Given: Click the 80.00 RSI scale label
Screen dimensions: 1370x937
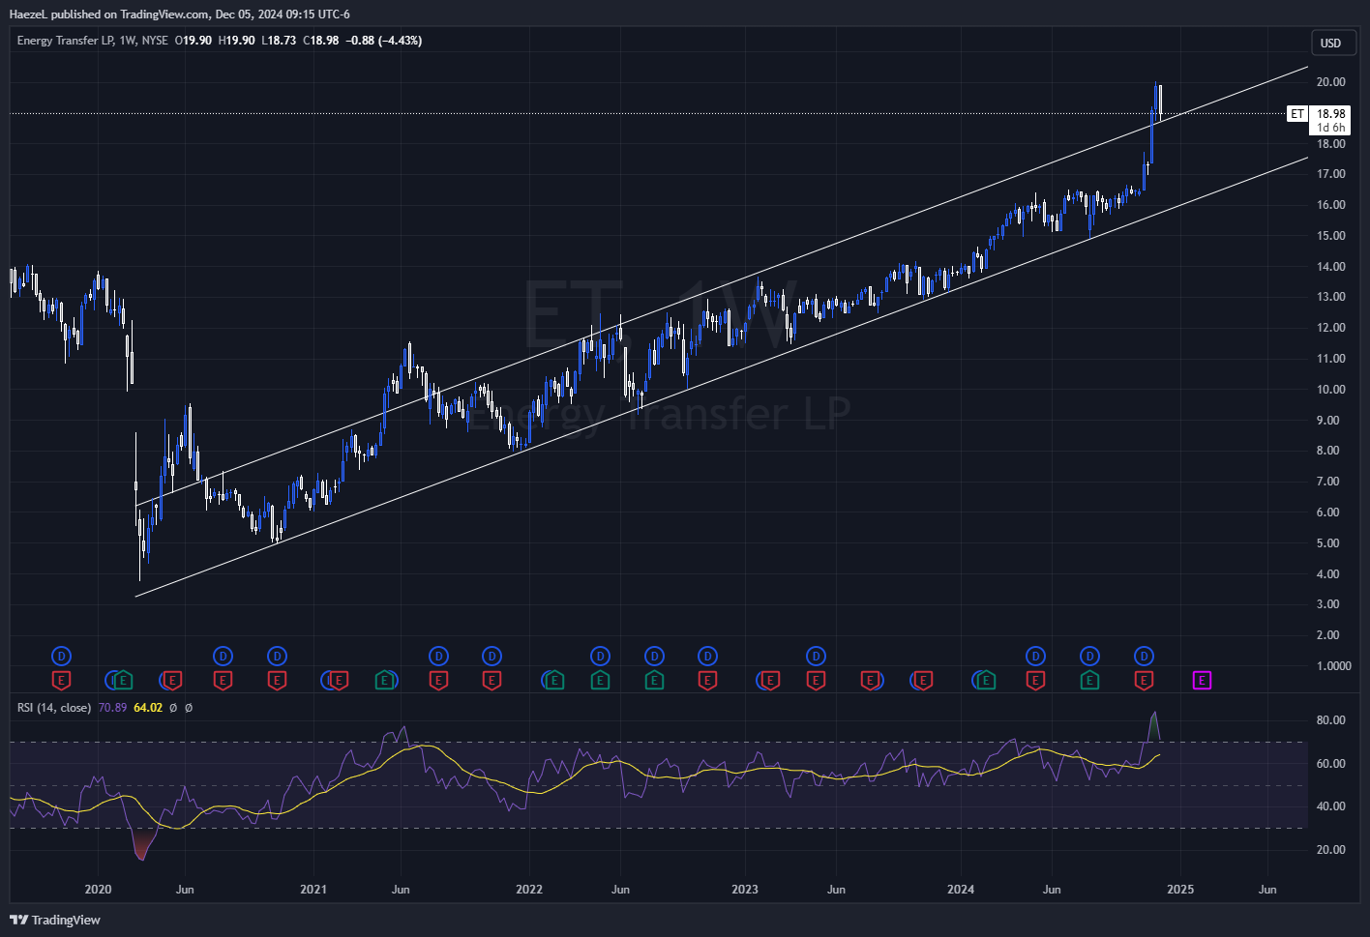Looking at the screenshot, I should pyautogui.click(x=1330, y=720).
